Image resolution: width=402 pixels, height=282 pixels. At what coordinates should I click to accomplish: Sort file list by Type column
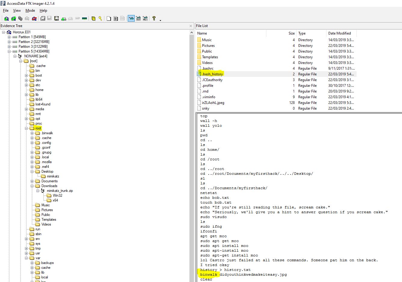point(311,33)
